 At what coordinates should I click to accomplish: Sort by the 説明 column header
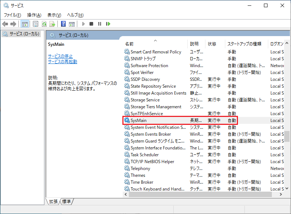[x=196, y=44]
